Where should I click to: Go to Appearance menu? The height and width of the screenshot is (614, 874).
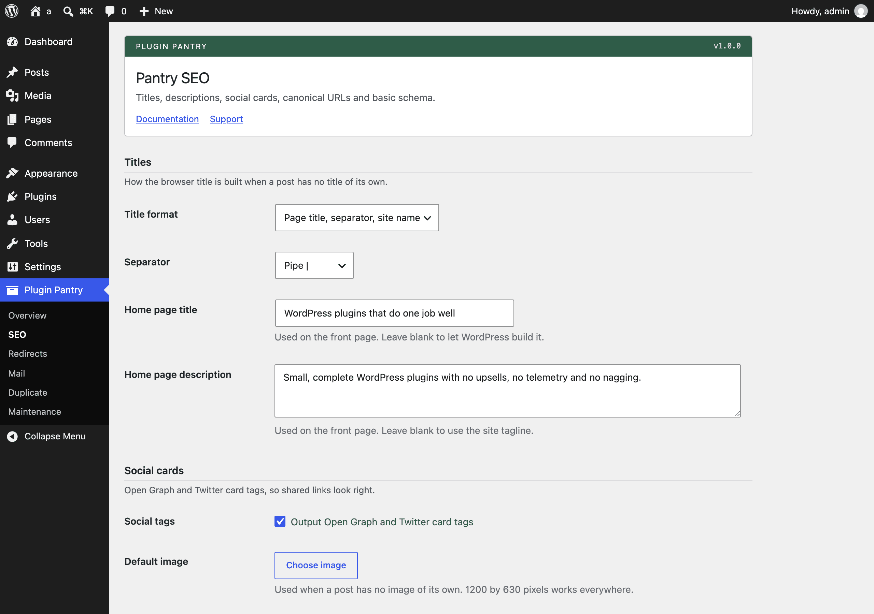[x=54, y=174]
